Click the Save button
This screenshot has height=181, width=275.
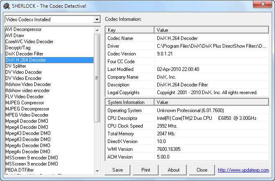[117, 170]
